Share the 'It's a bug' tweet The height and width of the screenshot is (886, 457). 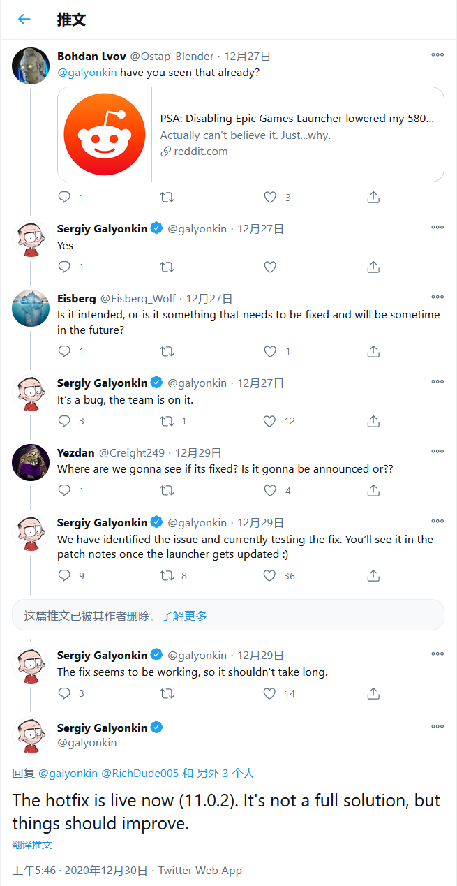tap(373, 421)
